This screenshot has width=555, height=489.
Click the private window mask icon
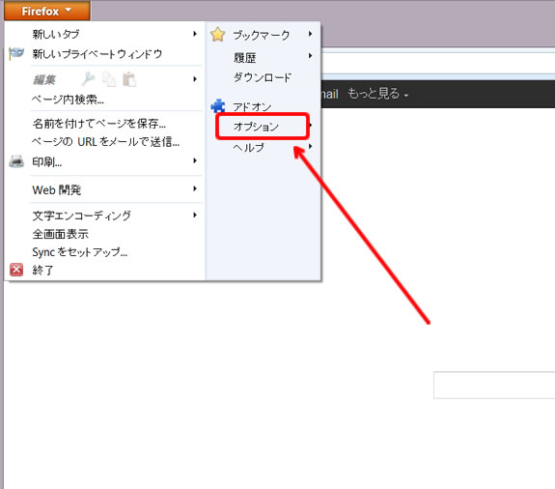click(x=16, y=53)
